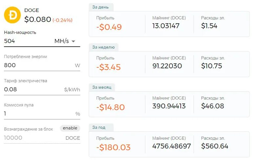This screenshot has height=161, width=254.
Task: Edit the Комиссия пула percentage field
Action: point(42,114)
